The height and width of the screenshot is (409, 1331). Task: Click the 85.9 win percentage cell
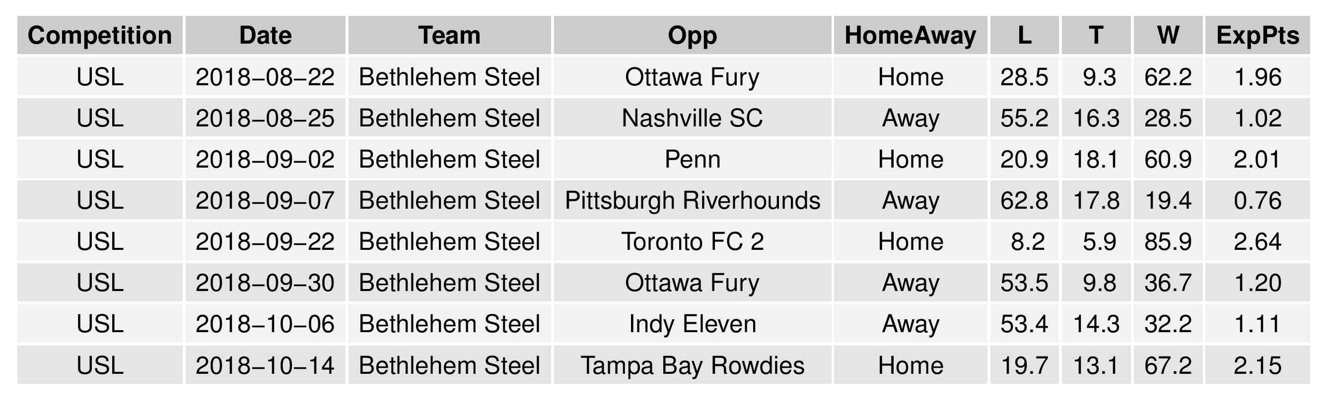1168,241
